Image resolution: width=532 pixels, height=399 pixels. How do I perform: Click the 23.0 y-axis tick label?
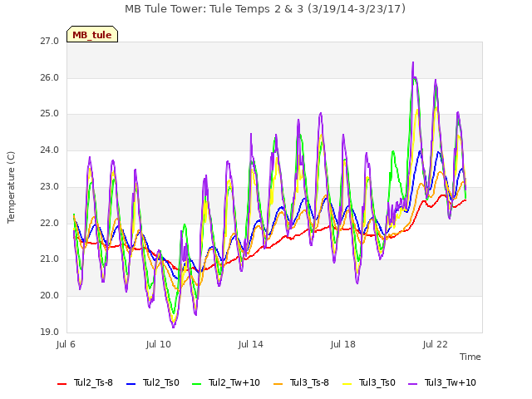[x=50, y=186]
